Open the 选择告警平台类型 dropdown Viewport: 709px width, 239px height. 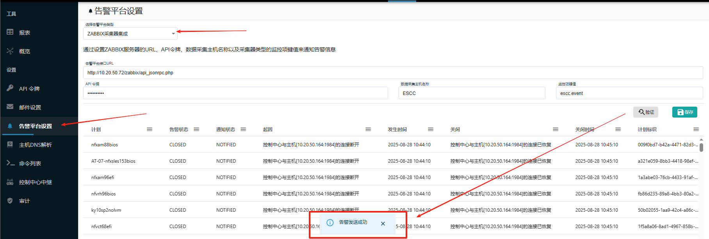pyautogui.click(x=130, y=34)
